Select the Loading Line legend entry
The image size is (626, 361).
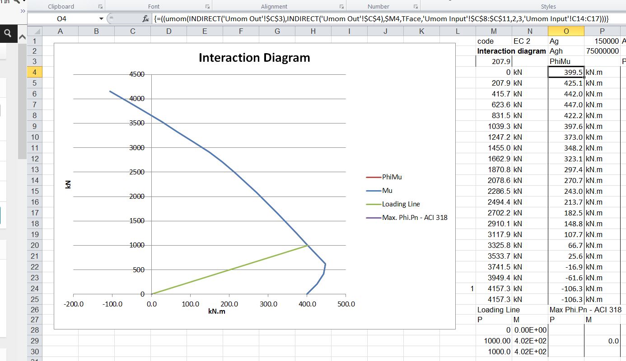pos(401,204)
